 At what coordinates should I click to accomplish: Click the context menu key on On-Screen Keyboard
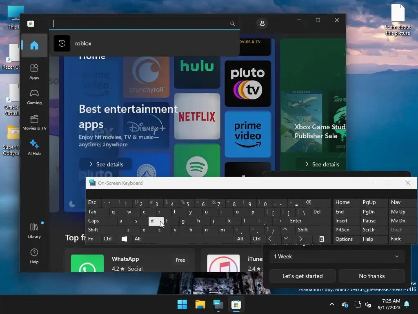tap(322, 239)
